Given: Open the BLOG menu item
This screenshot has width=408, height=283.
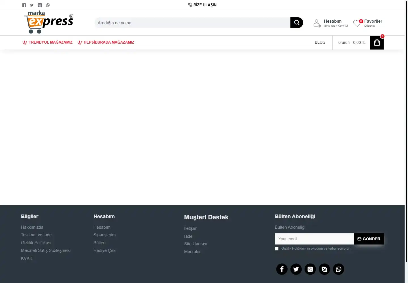Looking at the screenshot, I should tap(320, 42).
